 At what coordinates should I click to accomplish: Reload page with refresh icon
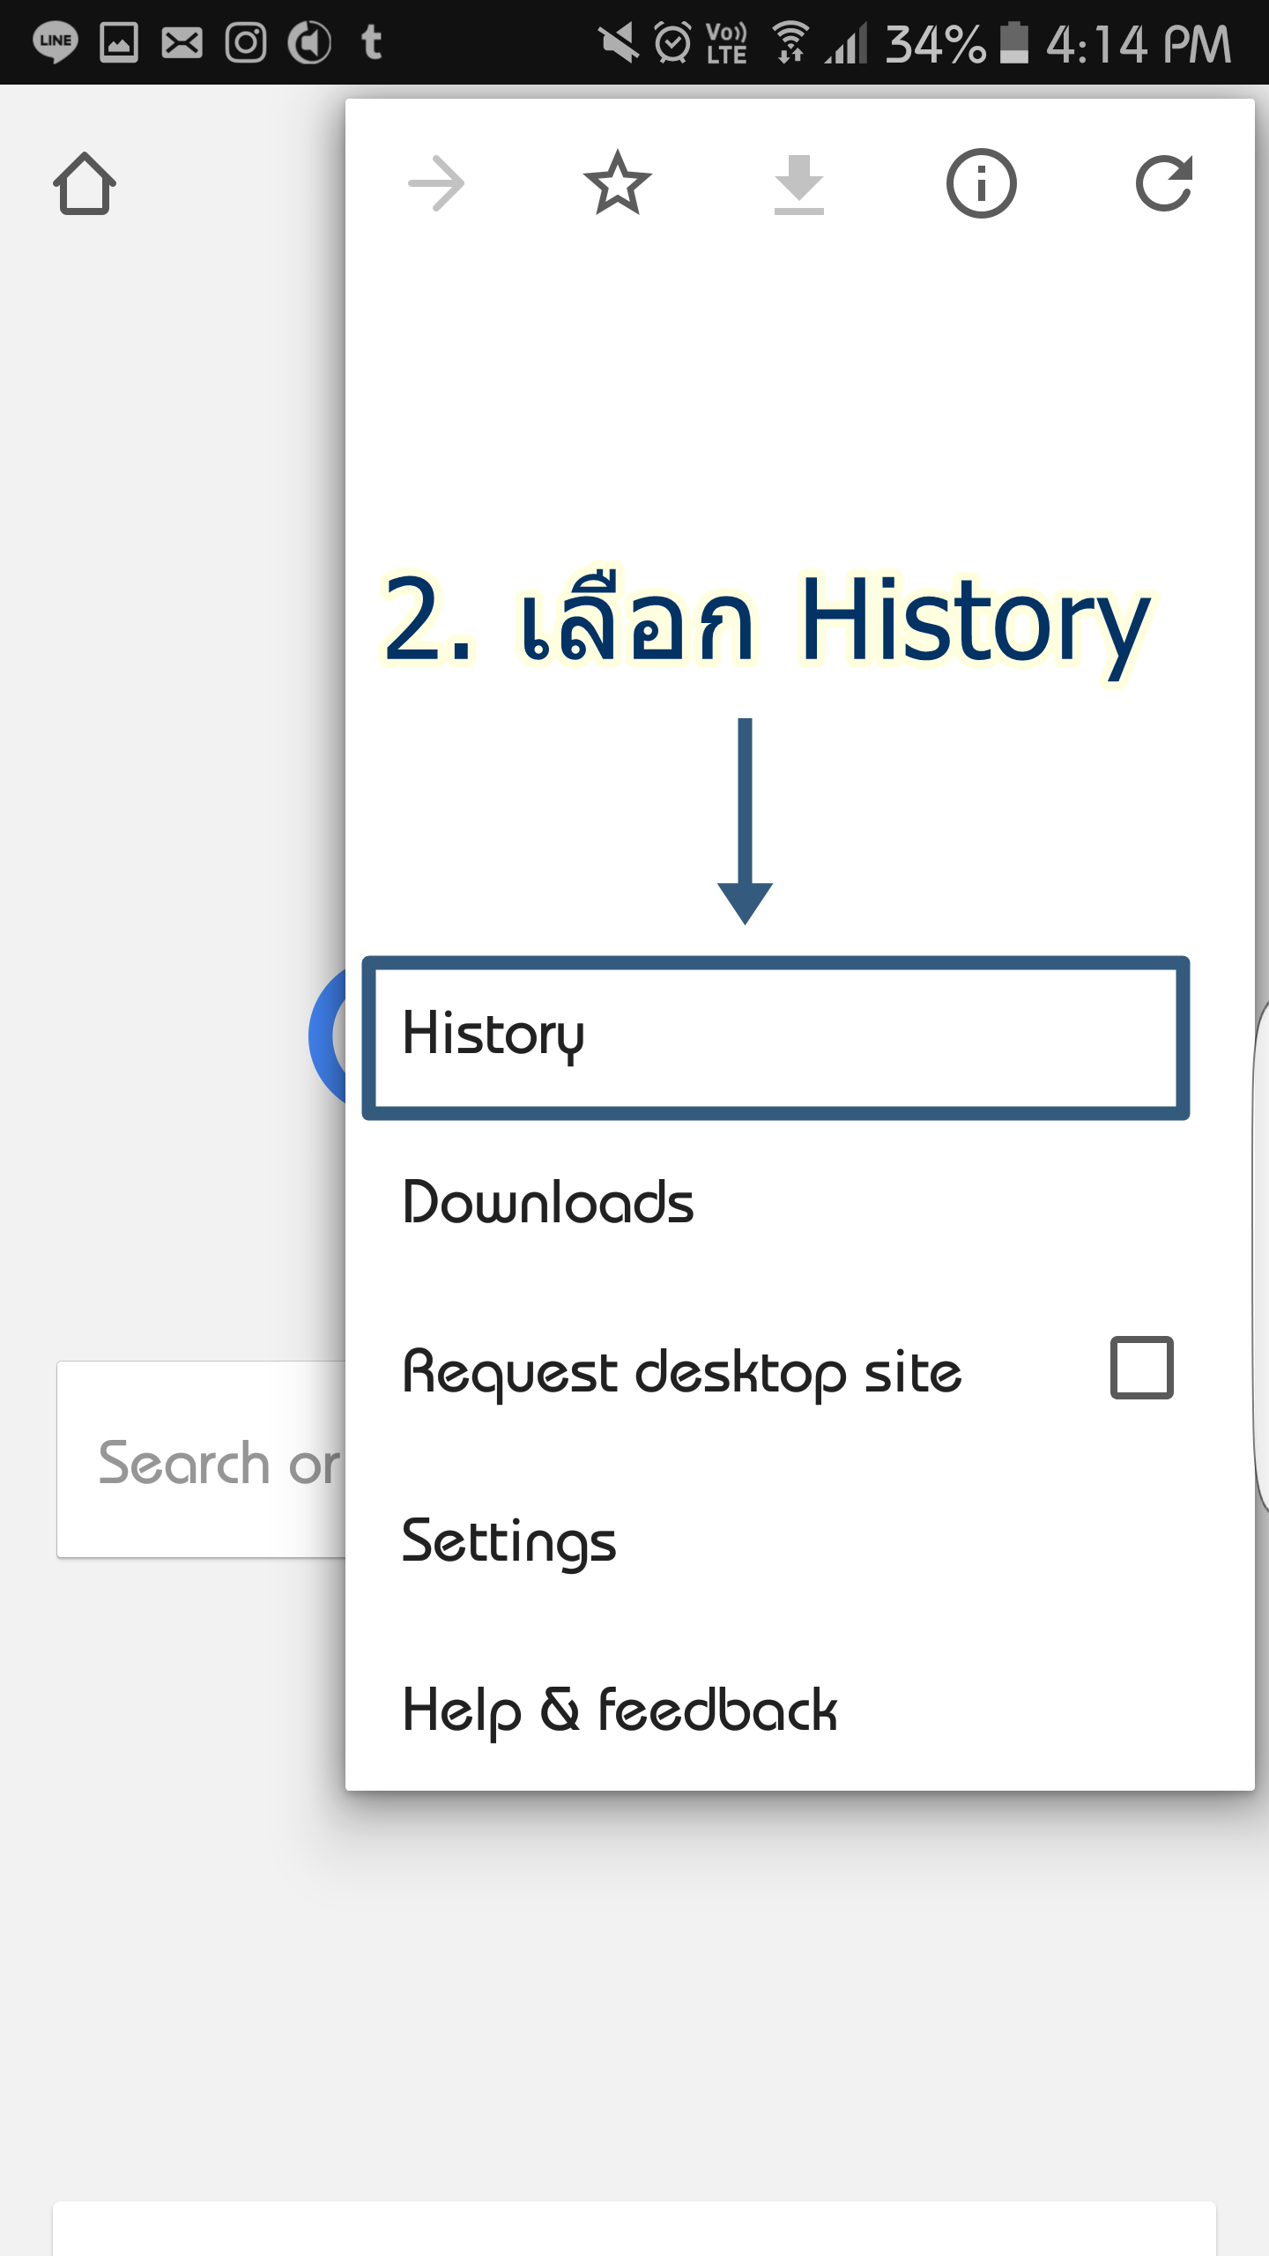pos(1164,183)
